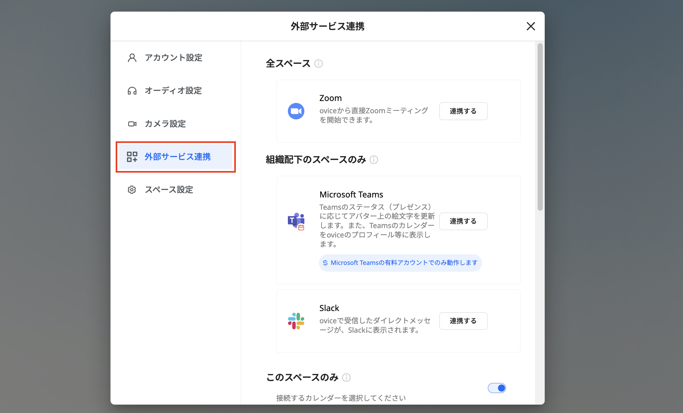Click 連携する button for Slack
Viewport: 683px width, 413px height.
tap(463, 321)
